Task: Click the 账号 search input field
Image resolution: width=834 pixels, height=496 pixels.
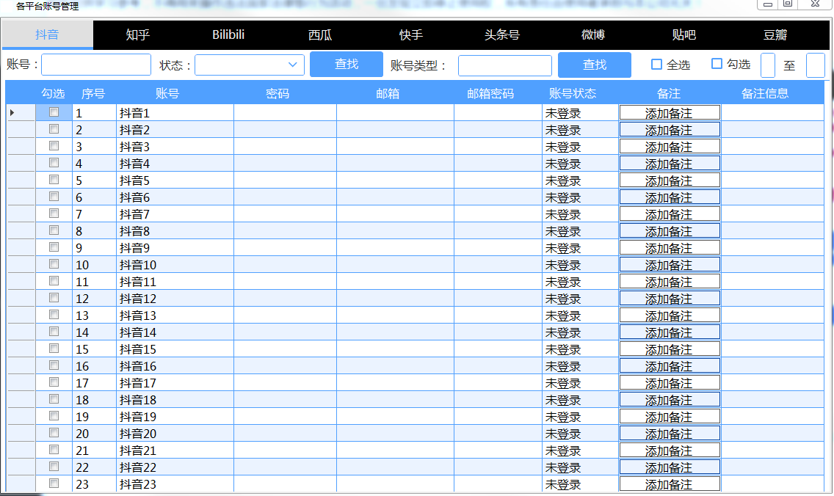Action: tap(96, 65)
